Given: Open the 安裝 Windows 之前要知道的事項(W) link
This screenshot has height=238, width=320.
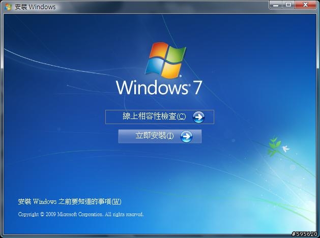Looking at the screenshot, I should pos(70,202).
